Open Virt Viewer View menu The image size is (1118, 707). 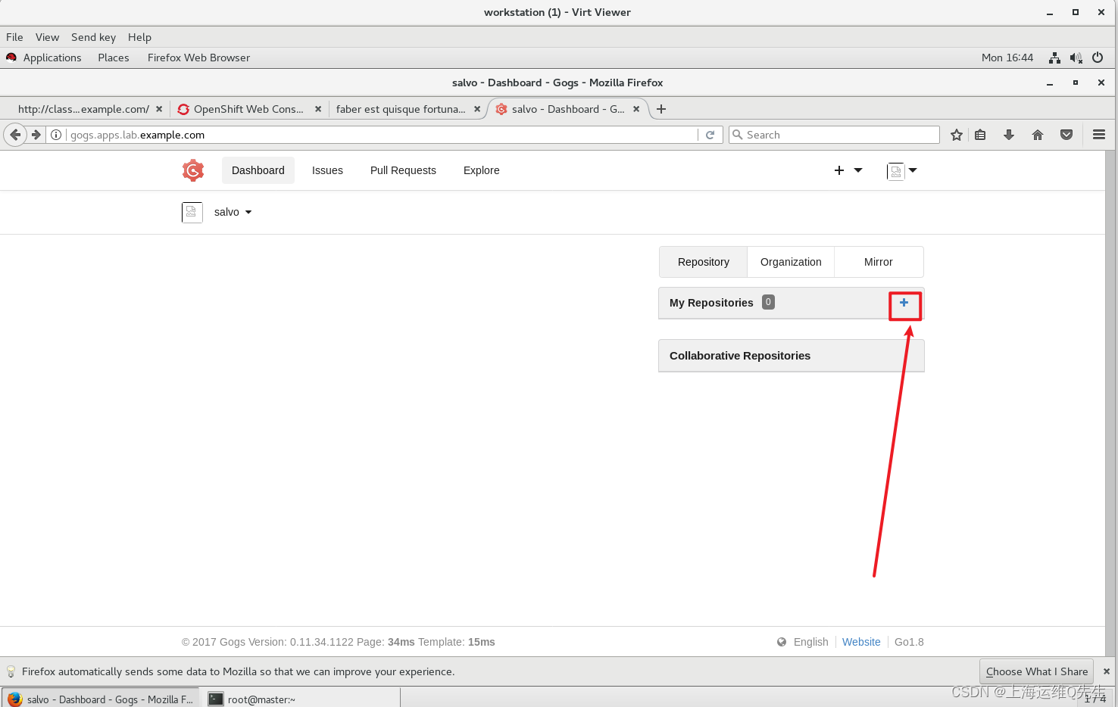[47, 37]
